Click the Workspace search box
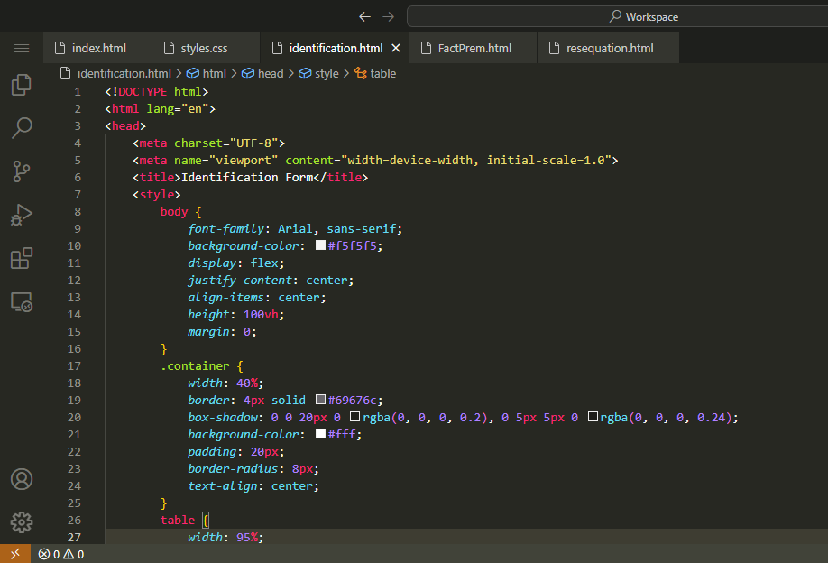The height and width of the screenshot is (563, 828). [x=617, y=16]
